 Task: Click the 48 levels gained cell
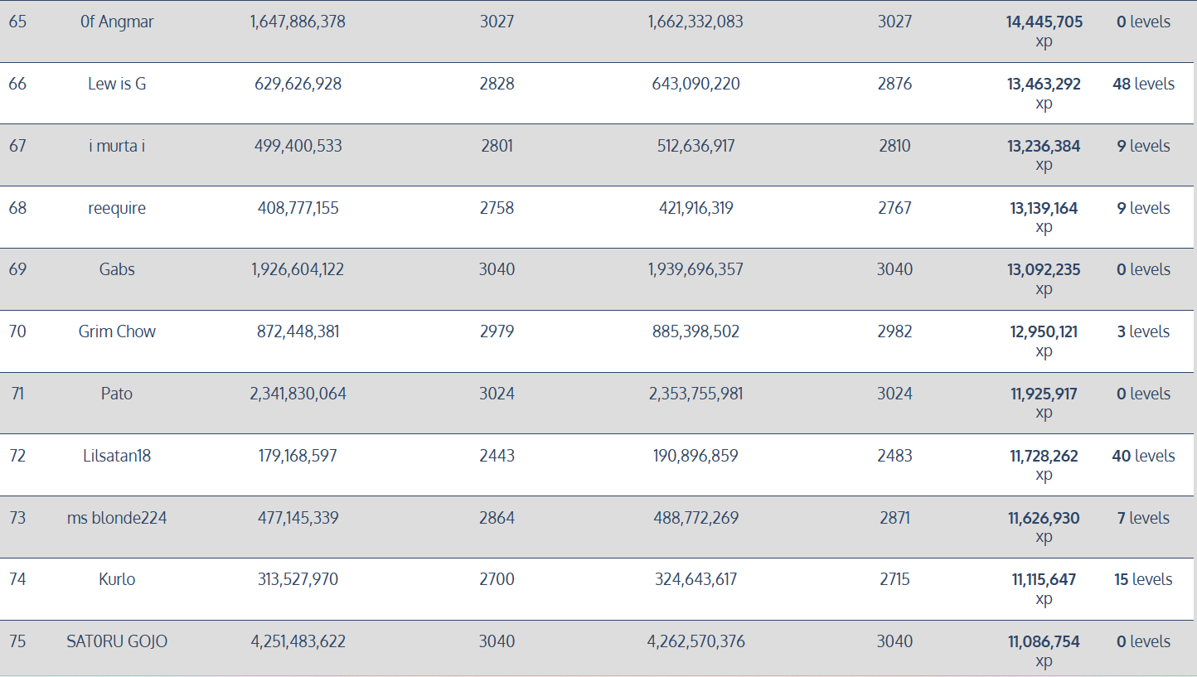coord(1143,84)
